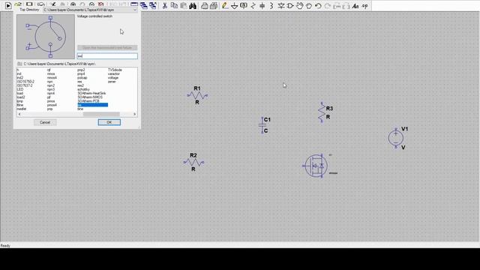The image size is (480, 270).
Task: Click the OK button in the dialog
Action: (x=109, y=122)
